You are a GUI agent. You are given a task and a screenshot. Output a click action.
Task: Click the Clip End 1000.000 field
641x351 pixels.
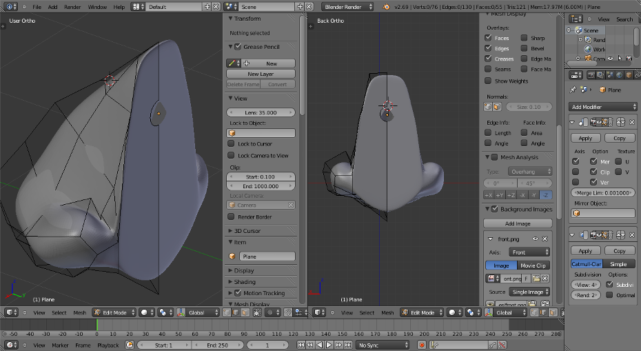261,185
